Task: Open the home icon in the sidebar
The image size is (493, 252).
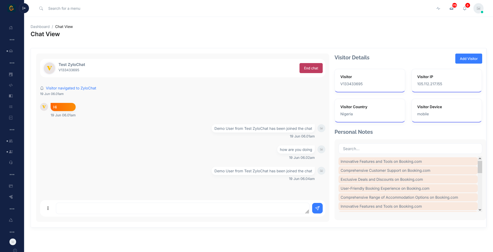Action: [11, 28]
